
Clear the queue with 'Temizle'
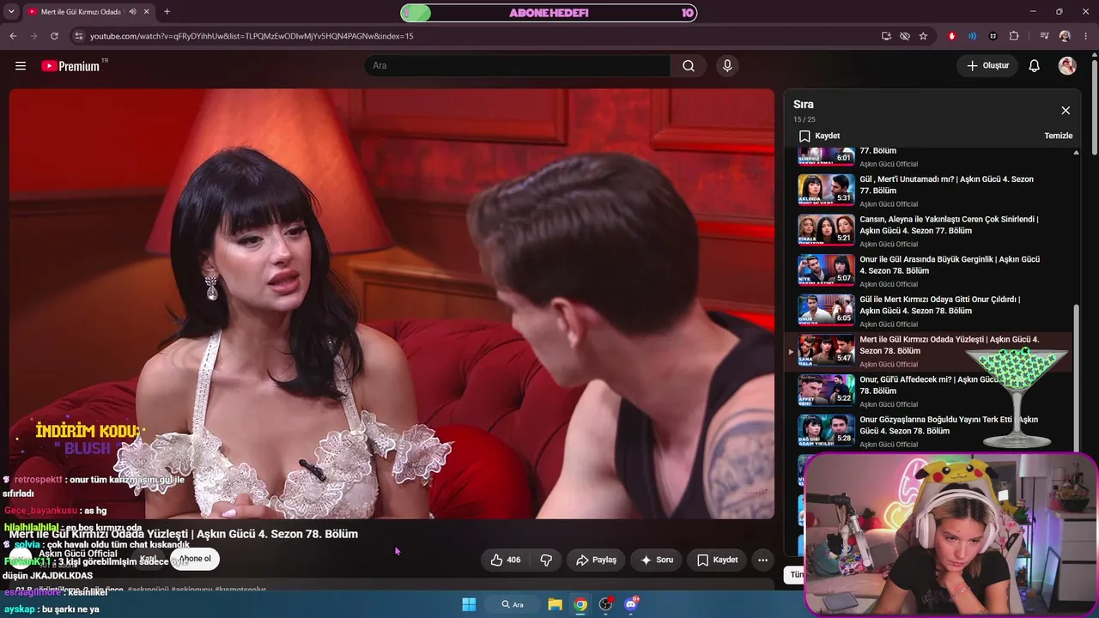click(x=1058, y=136)
